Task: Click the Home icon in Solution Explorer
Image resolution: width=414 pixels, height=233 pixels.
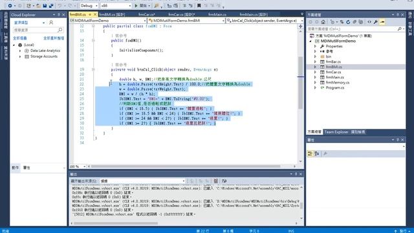Action: [x=323, y=22]
